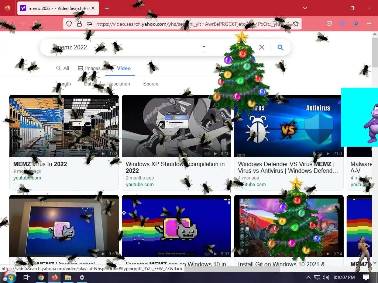378x283 pixels.
Task: Open the Date filter dropdown
Action: [x=89, y=84]
